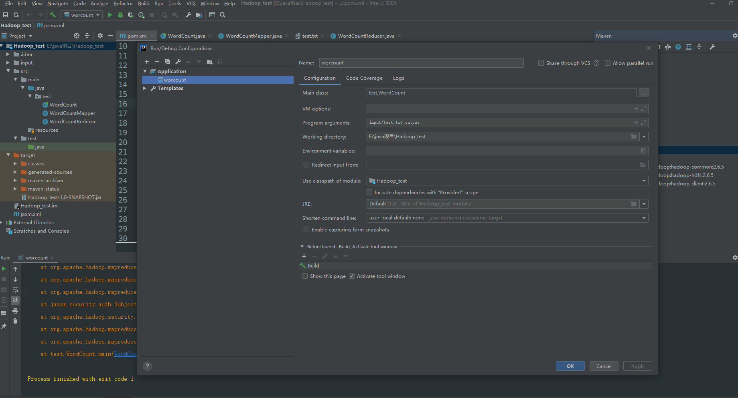Click the OK button
Screen dimensions: 738x398
(570, 366)
